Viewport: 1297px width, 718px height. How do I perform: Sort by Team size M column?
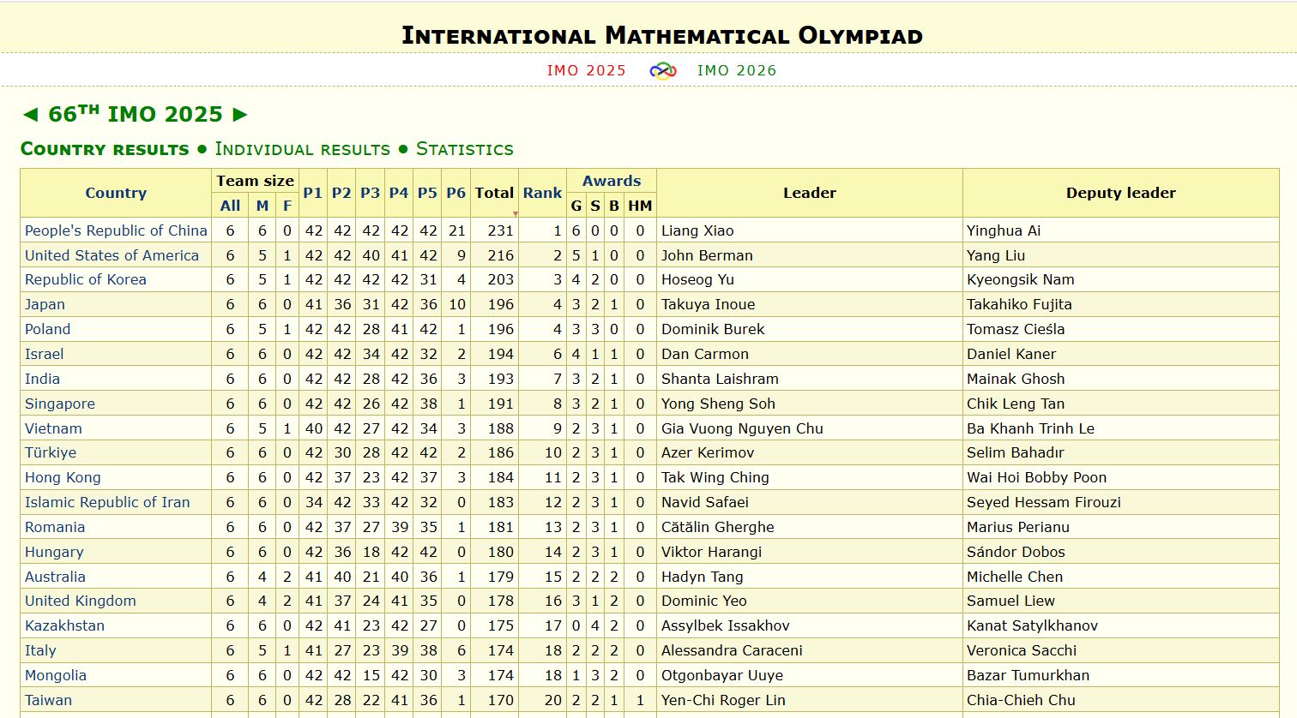[x=262, y=206]
